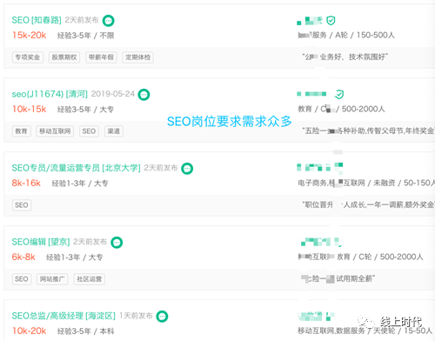Select the 渠道 tag

[x=114, y=131]
